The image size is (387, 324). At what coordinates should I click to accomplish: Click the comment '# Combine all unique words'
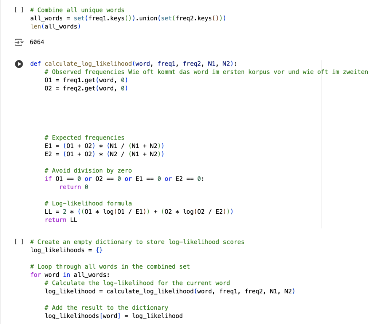77,10
